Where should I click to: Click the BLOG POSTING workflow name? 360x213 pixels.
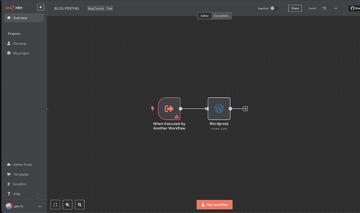pyautogui.click(x=67, y=8)
